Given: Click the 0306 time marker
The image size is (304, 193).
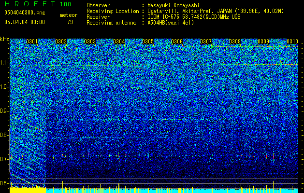Looking at the screenshot, I should (x=177, y=41).
